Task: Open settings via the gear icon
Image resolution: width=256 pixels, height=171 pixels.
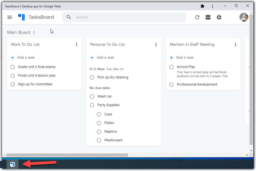Action: click(x=219, y=17)
